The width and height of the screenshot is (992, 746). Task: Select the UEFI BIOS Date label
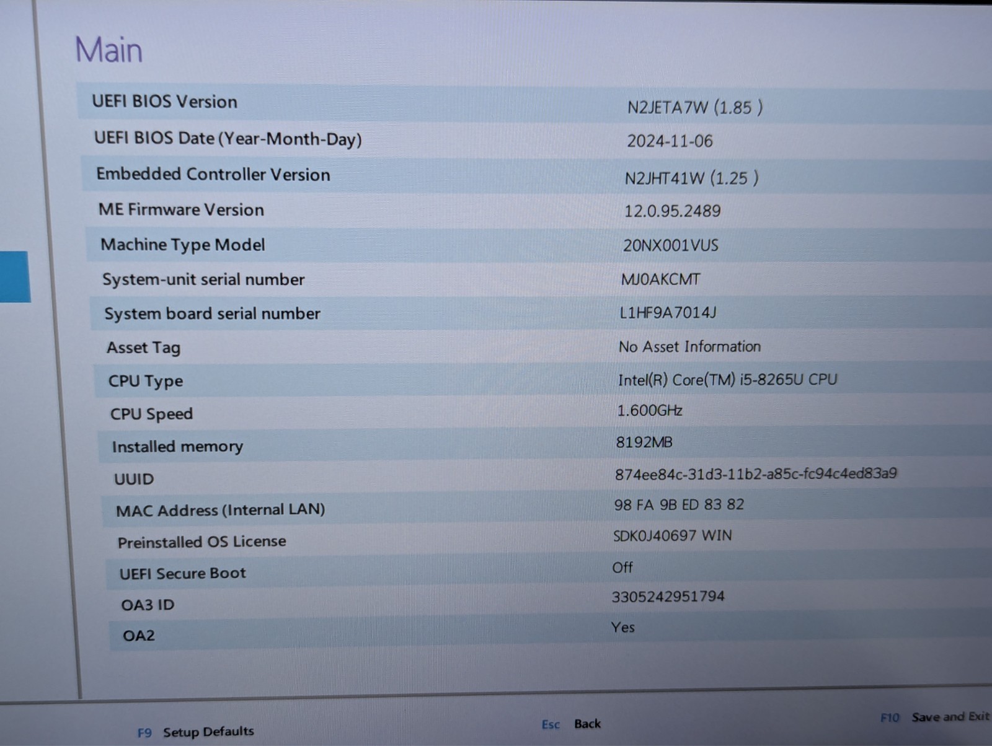(x=228, y=138)
